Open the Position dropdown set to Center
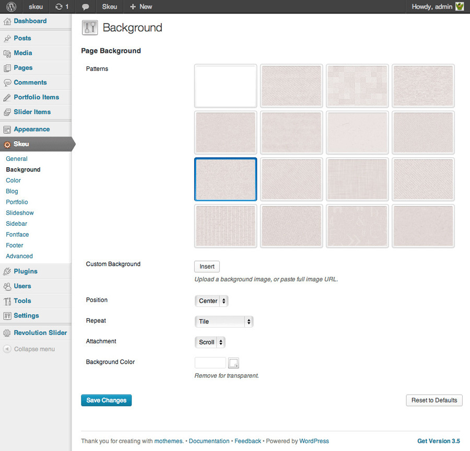Viewport: 470px width, 451px height. [x=211, y=301]
